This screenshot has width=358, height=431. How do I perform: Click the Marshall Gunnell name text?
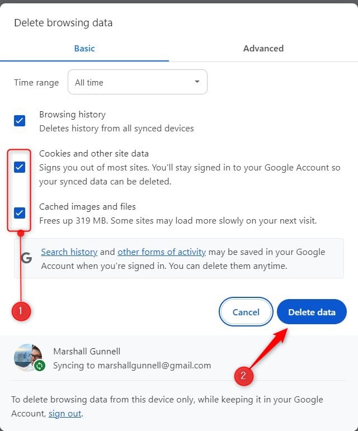(x=87, y=351)
